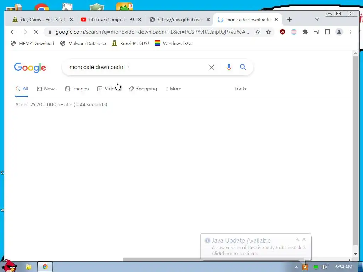Viewport: 363px width, 272px height.
Task: Mute the audio on 000.exe tab
Action: [x=132, y=20]
